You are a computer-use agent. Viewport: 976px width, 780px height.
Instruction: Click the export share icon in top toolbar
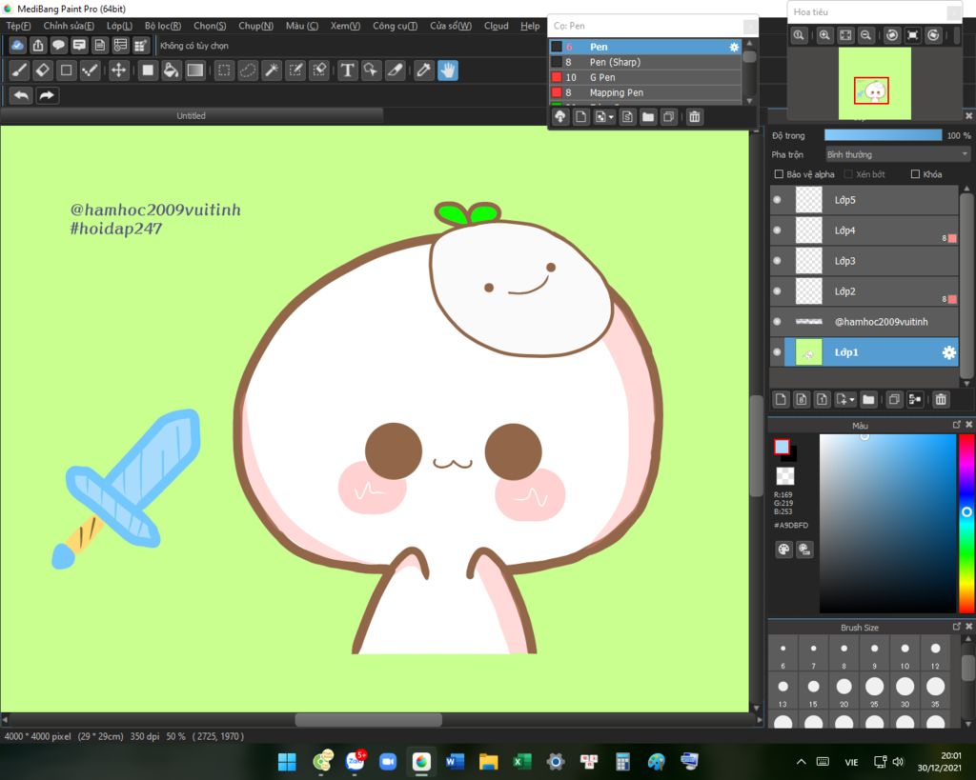(38, 45)
